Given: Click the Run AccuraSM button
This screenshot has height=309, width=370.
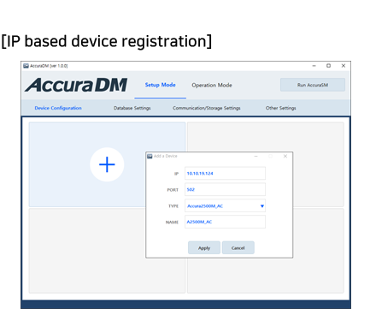Looking at the screenshot, I should pyautogui.click(x=313, y=85).
